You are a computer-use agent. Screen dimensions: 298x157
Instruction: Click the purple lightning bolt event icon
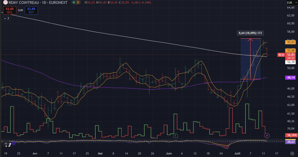267,136
